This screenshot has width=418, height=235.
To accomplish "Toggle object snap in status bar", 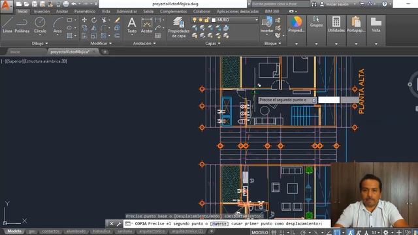I will click(x=337, y=232).
